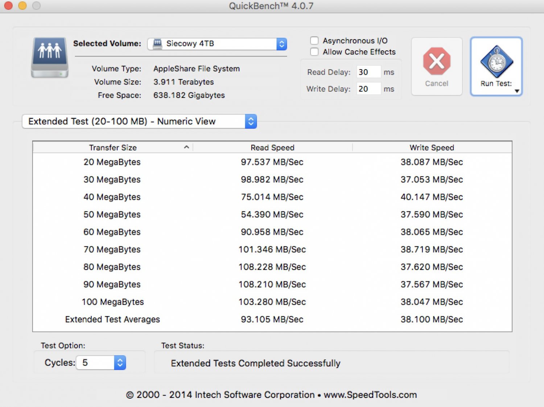Click write speed value 38.719 MB/Sec
Viewport: 544px width, 407px height.
pos(432,249)
